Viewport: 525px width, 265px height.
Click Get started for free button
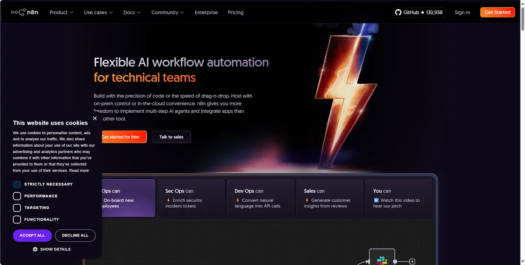point(124,137)
